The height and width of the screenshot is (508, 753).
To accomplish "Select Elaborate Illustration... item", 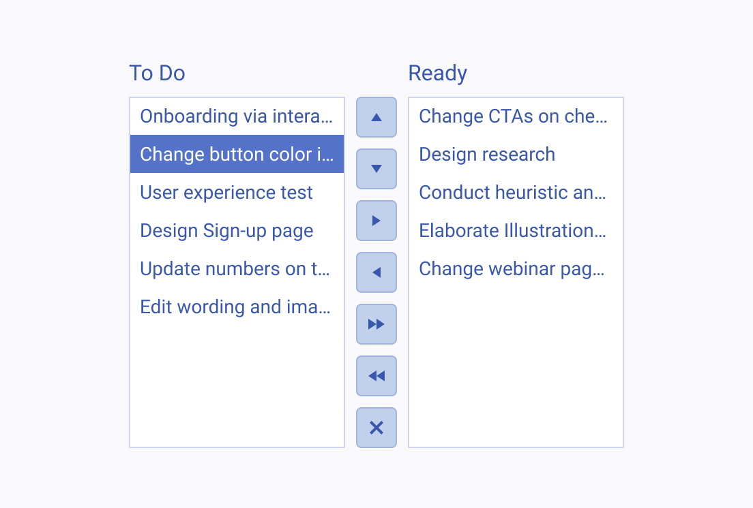I will click(516, 231).
